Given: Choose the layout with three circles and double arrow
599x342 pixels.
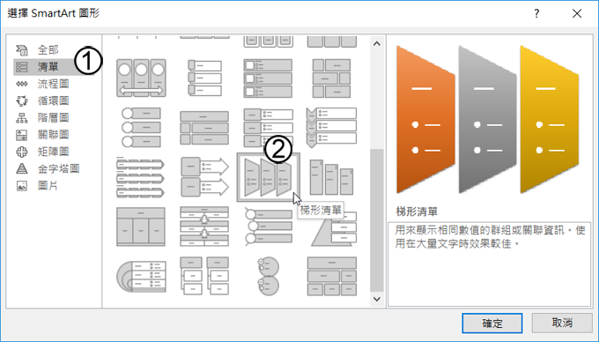Looking at the screenshot, I should tap(141, 78).
